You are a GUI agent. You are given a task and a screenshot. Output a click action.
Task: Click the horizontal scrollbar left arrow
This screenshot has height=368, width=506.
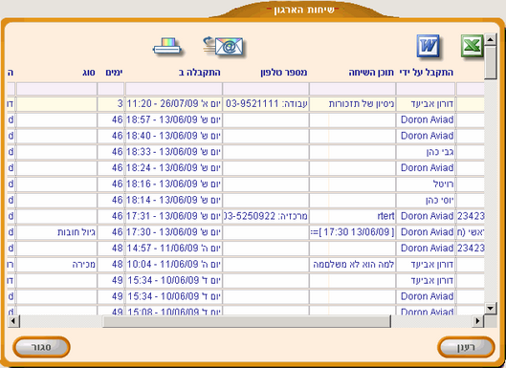[13, 321]
